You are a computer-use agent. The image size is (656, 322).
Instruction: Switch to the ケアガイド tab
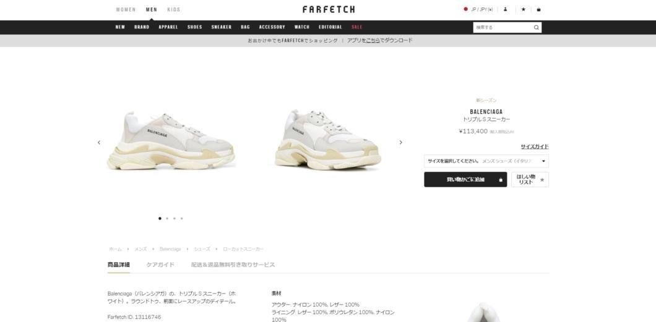160,265
